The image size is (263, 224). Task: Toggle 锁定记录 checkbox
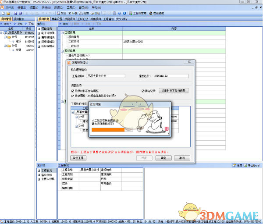143,91
